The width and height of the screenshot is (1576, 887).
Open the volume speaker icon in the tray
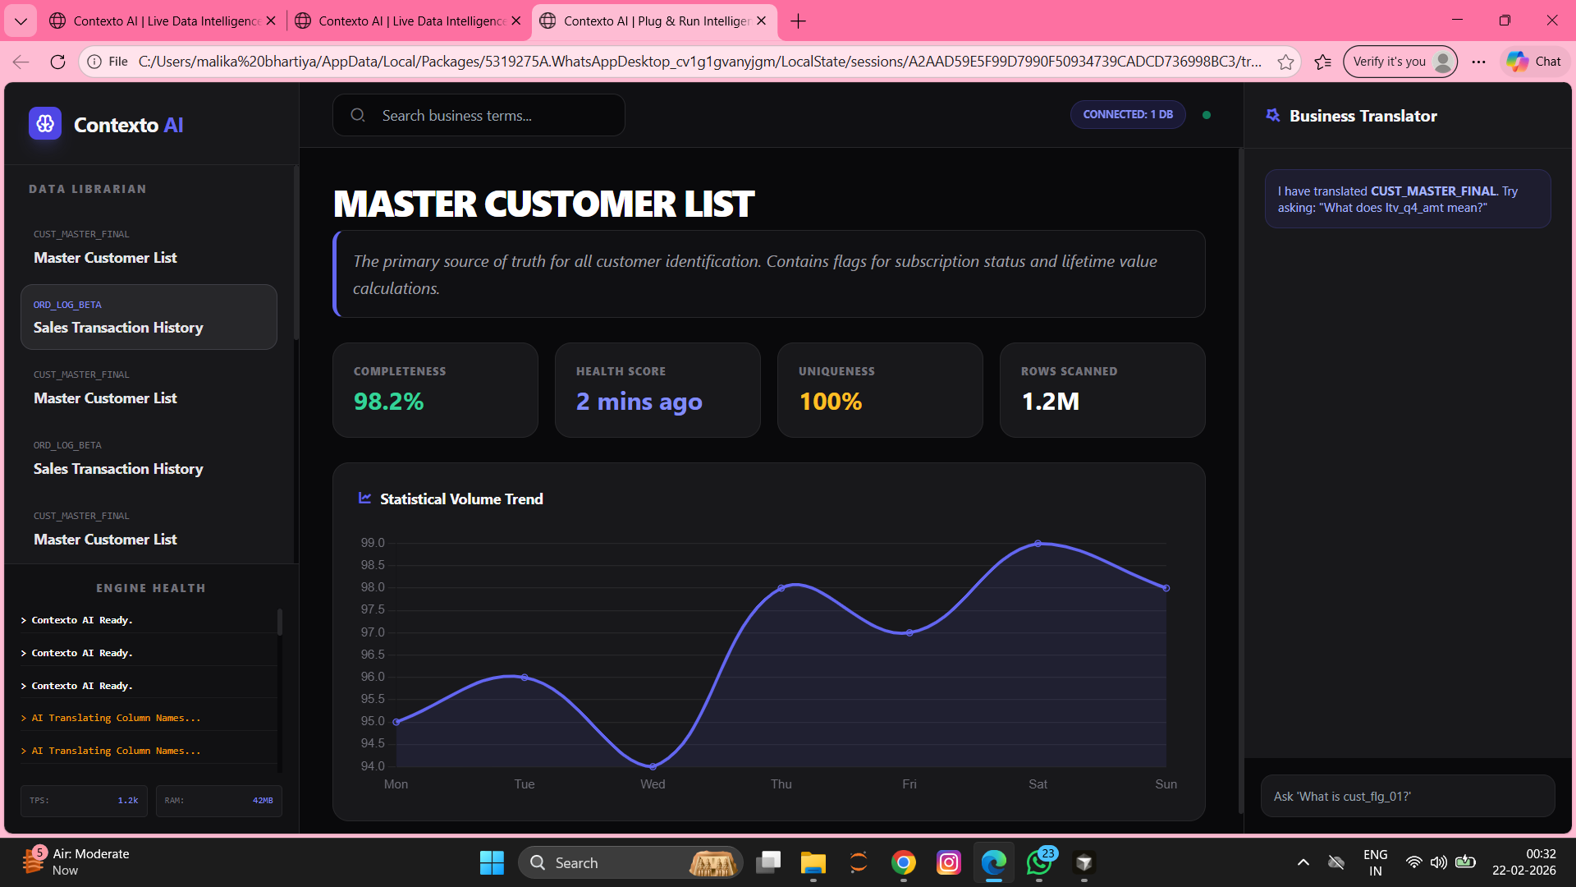[x=1439, y=862]
